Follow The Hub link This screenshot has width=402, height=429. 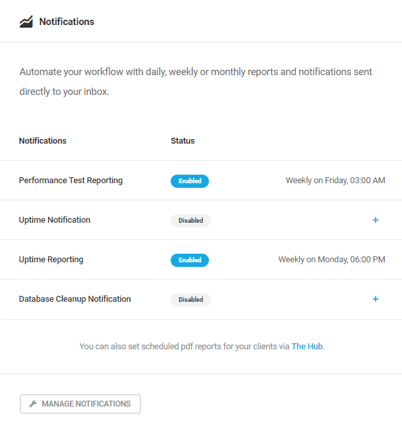click(306, 347)
